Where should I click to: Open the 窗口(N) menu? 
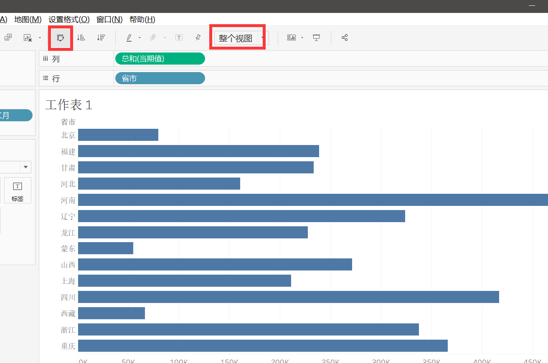coord(109,19)
